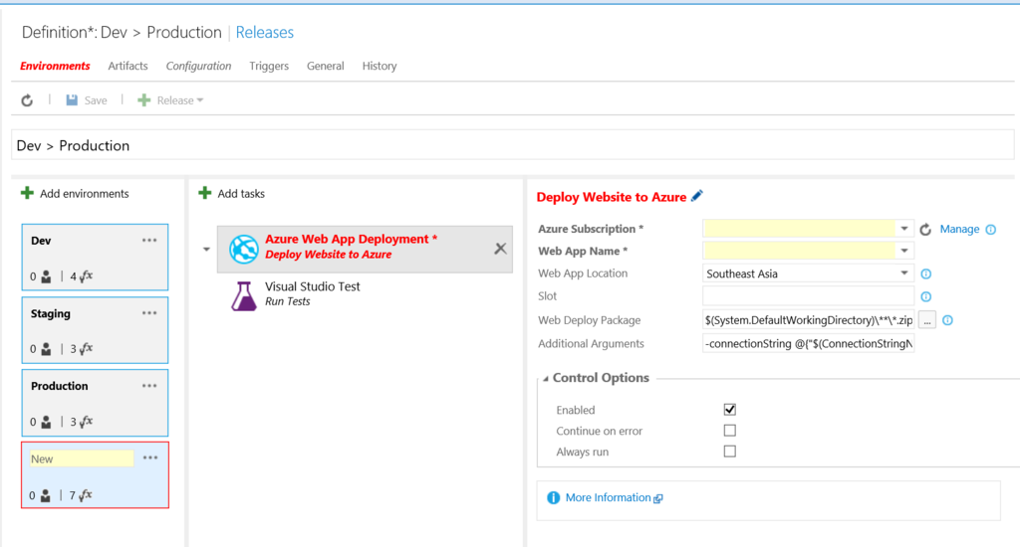Browse for Web Deploy Package with ellipsis button

(x=927, y=320)
